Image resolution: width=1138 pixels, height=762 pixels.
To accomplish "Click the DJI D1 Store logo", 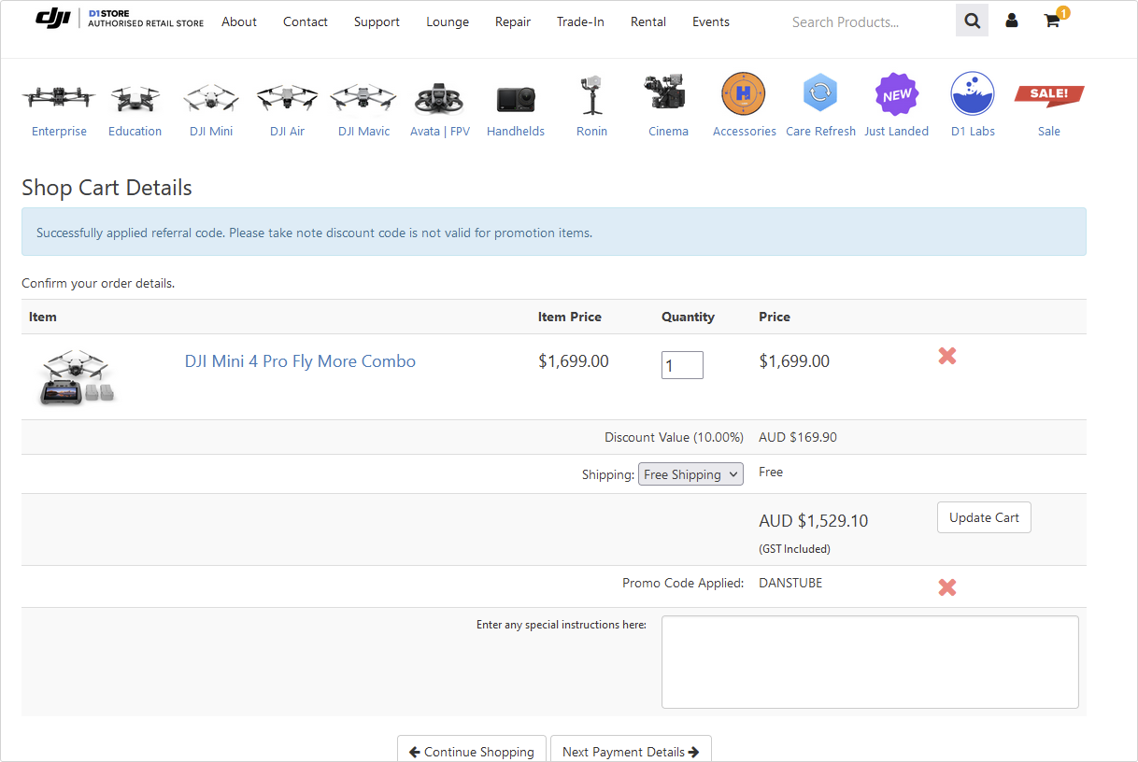I will 120,19.
